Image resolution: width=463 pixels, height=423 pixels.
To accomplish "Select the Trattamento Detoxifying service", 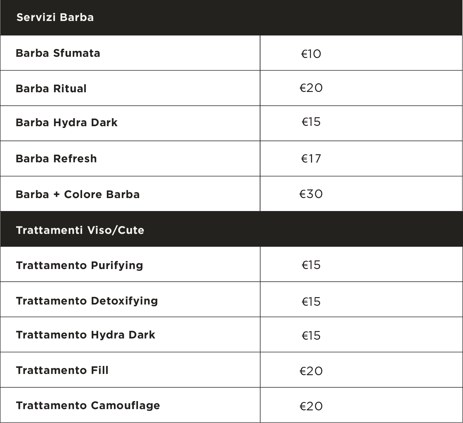I will 87,301.
